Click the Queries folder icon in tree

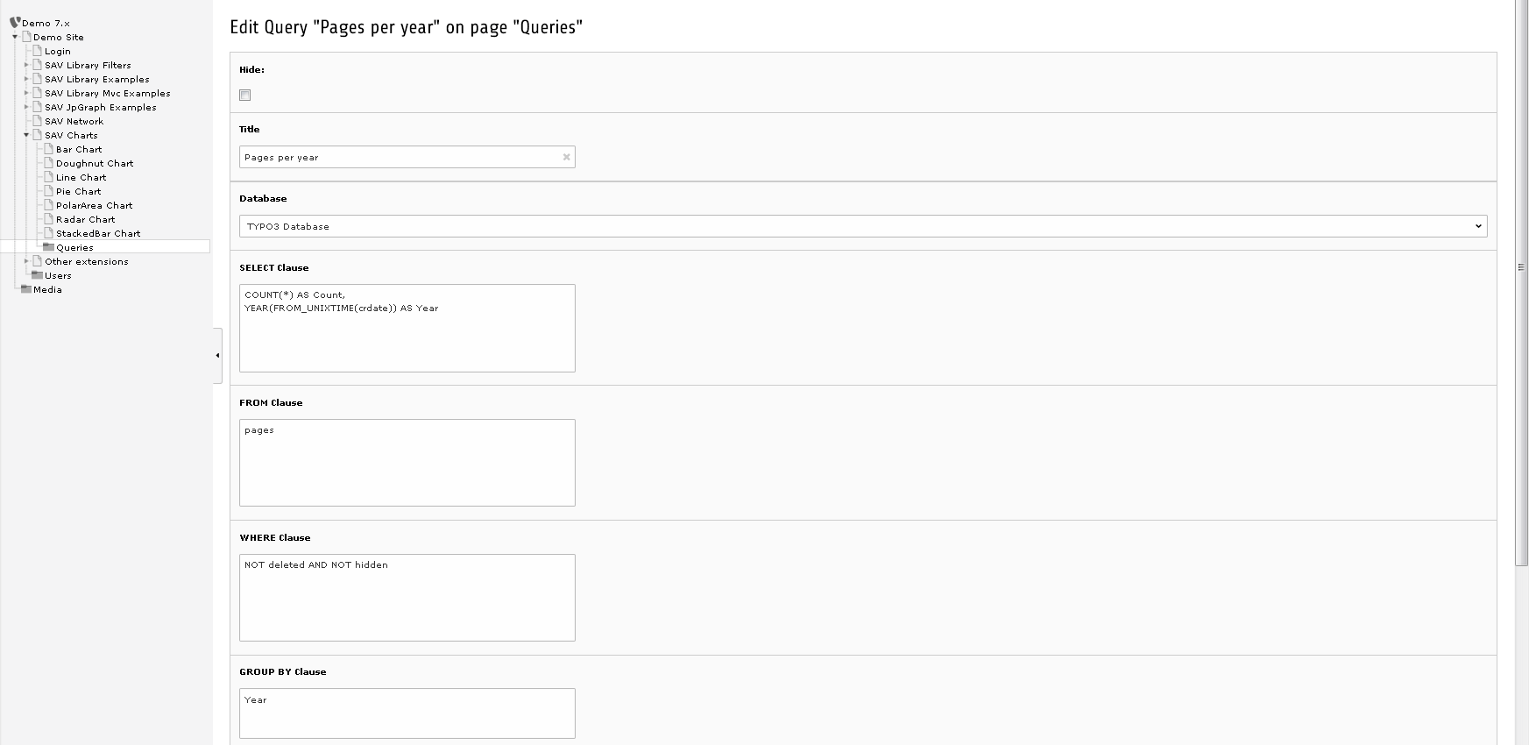coord(49,247)
